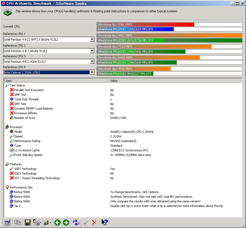Click the blue Refresh arrows icon
This screenshot has width=246, height=228.
[76, 223]
